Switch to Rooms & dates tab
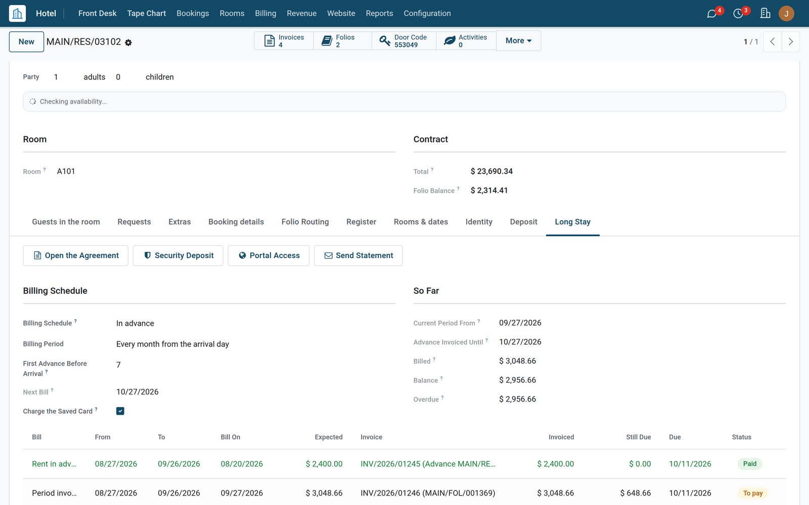Screen dimensions: 809x505 point(421,222)
